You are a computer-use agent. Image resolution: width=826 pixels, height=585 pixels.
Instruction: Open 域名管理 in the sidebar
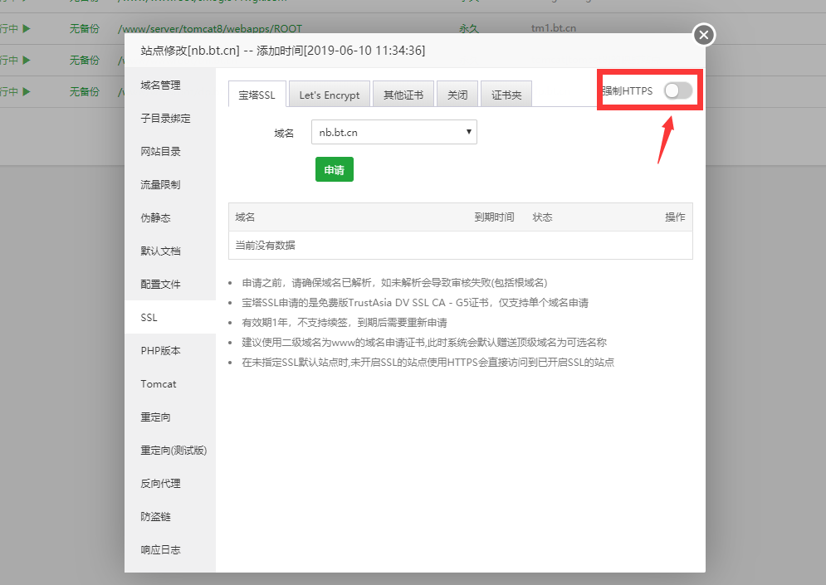pos(160,85)
